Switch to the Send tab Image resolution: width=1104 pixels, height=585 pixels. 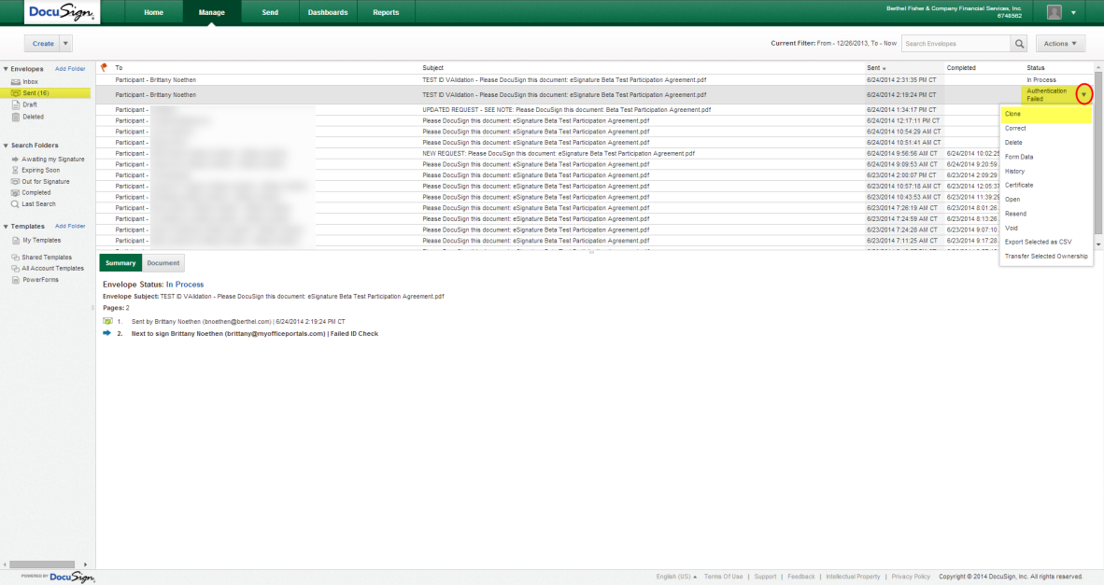(270, 13)
